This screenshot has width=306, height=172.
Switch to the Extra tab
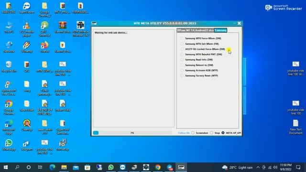(210, 30)
